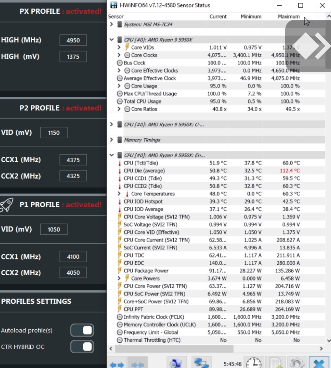
Task: Click the expand columns arrows button
Action: [x=117, y=364]
